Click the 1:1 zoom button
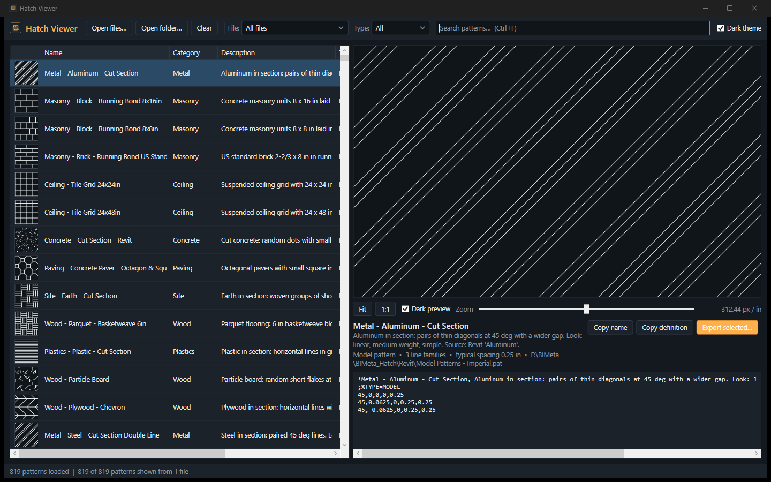This screenshot has height=482, width=771. coord(385,309)
